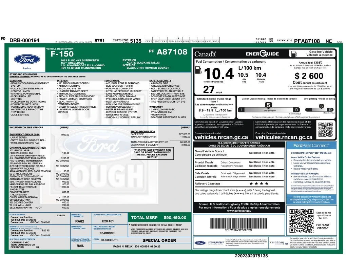Click the DEARBORN final assembly plant text
The height and width of the screenshot is (260, 346).
[107, 233]
